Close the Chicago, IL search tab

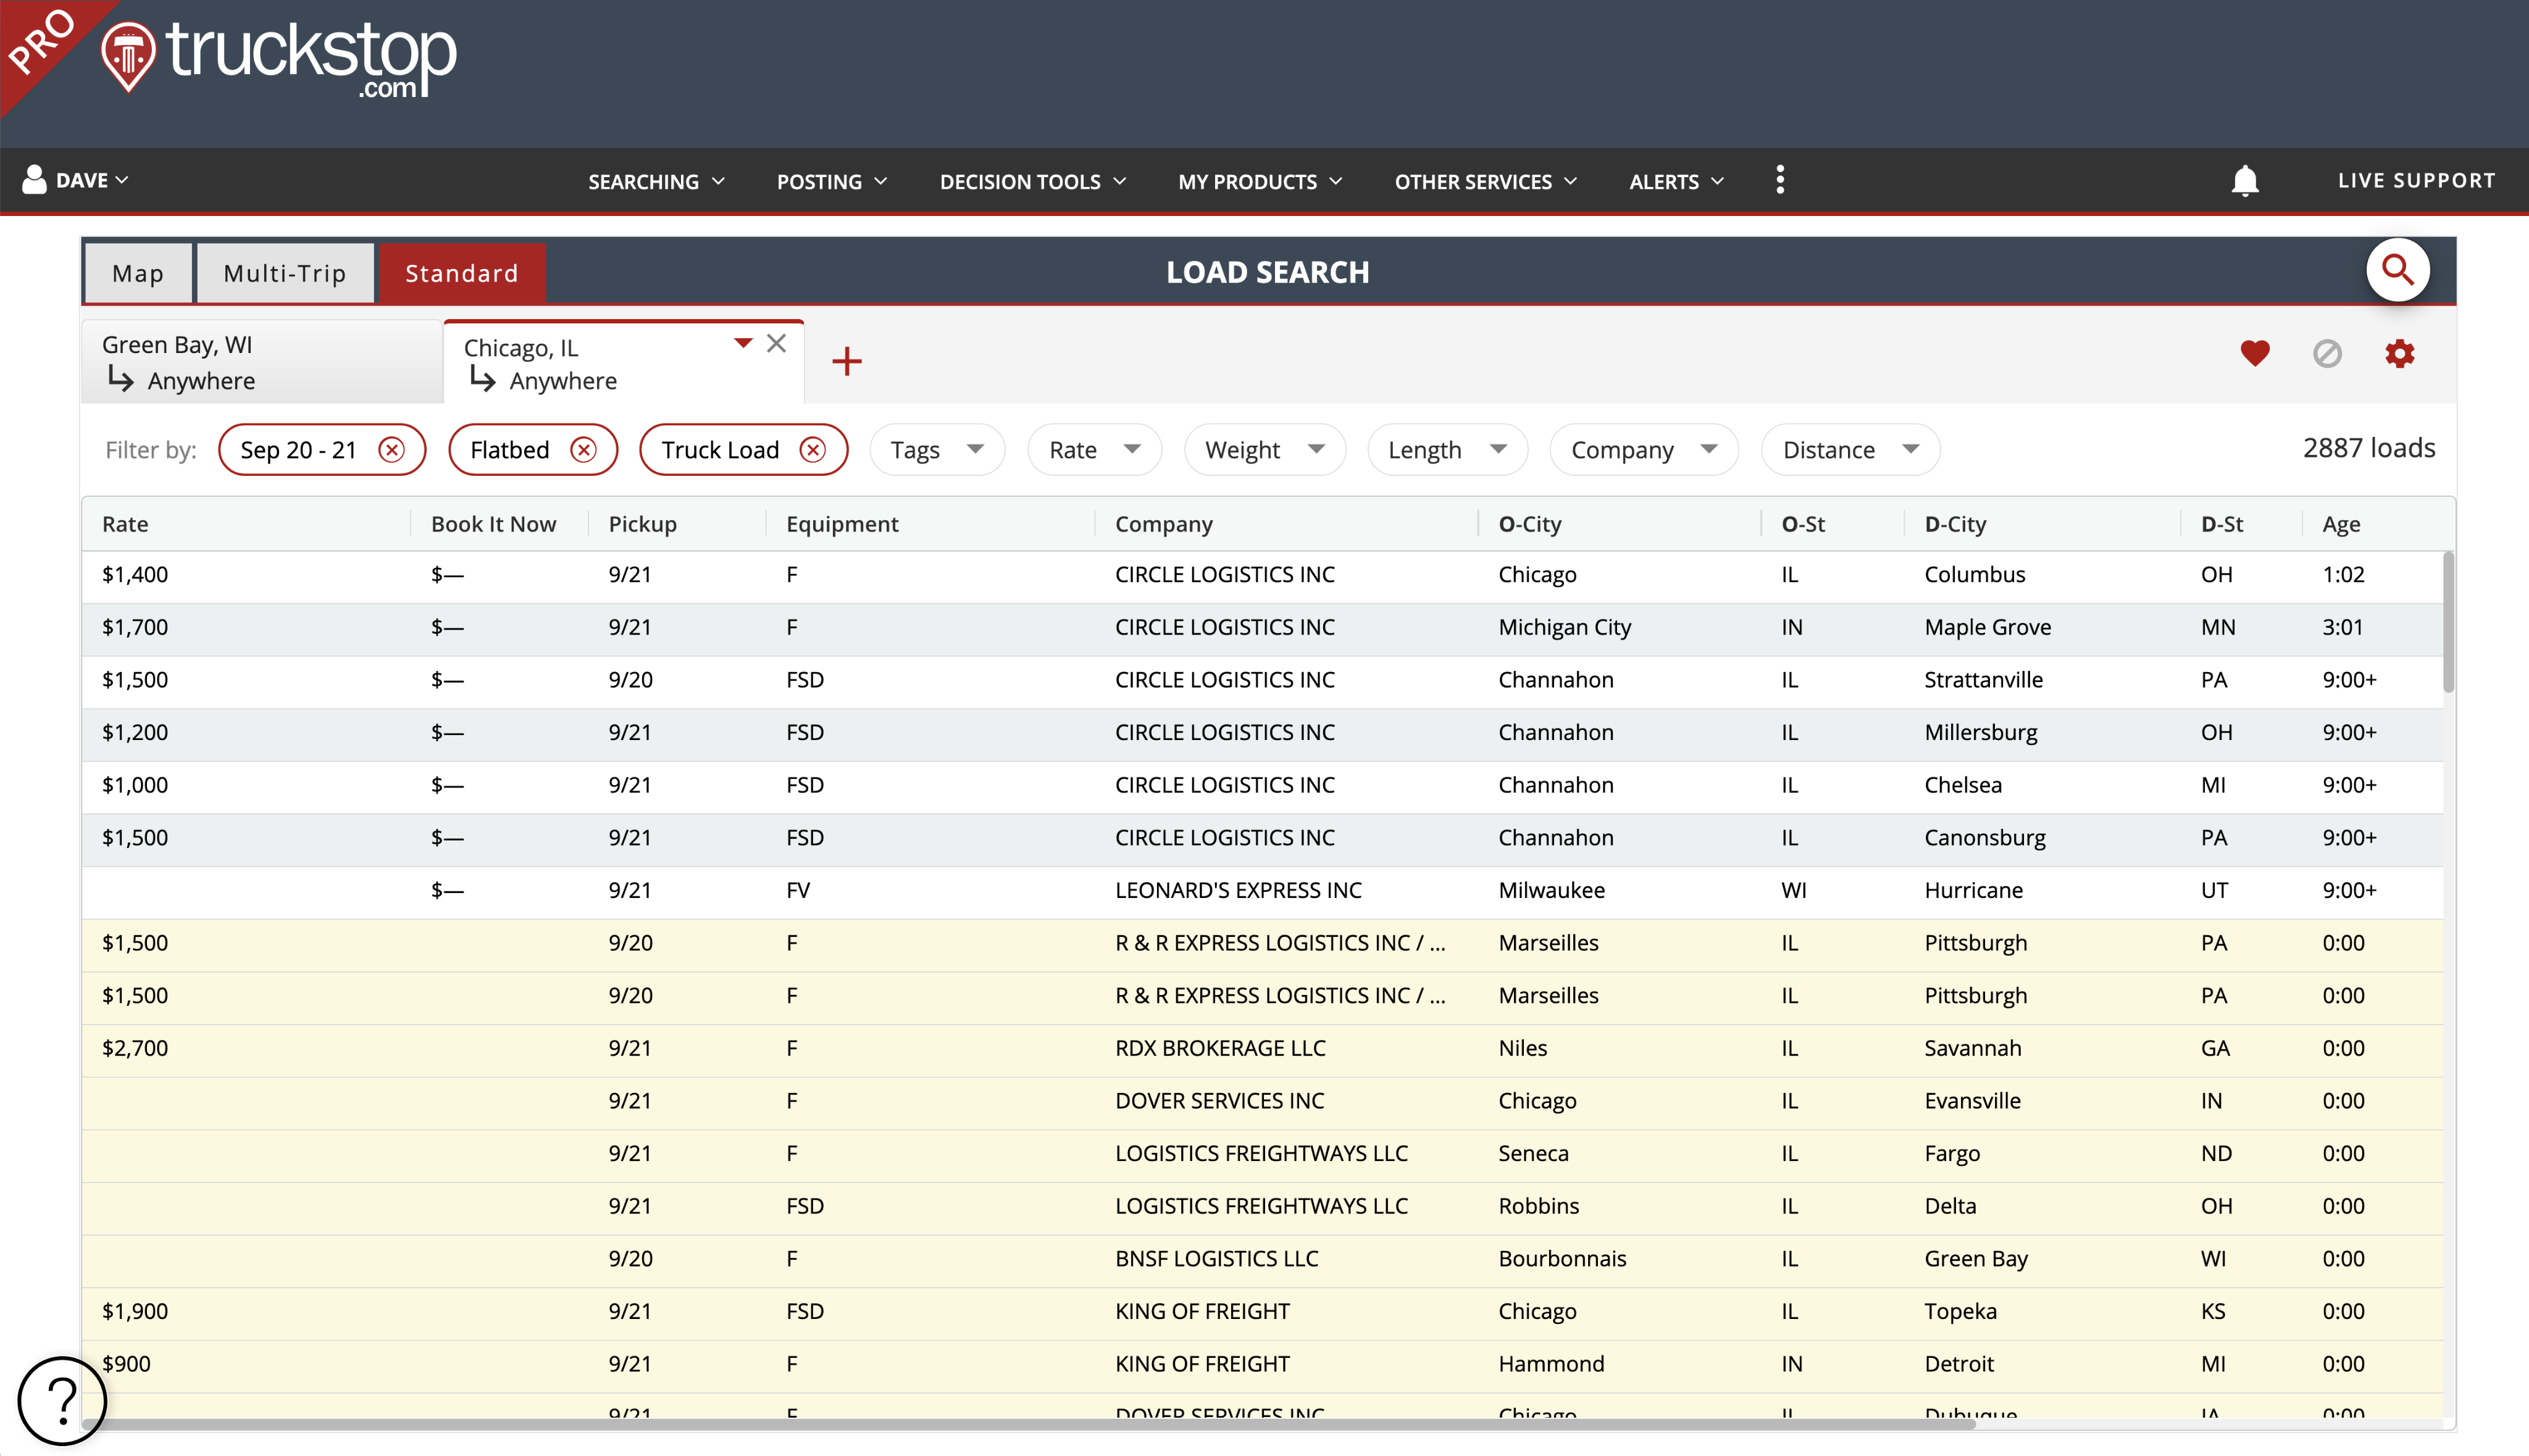(777, 342)
